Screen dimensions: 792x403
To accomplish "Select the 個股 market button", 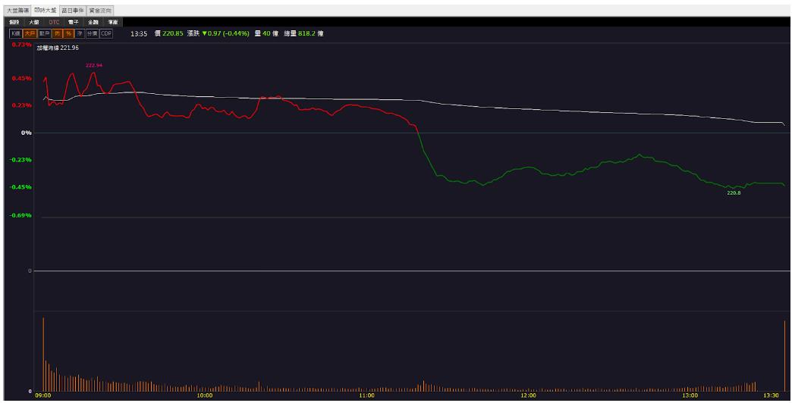I will click(14, 22).
